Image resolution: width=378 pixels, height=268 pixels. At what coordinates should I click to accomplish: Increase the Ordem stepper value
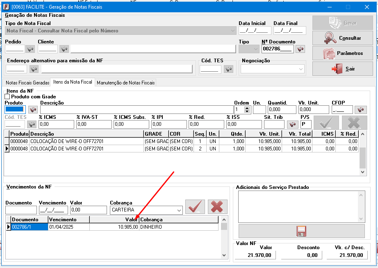[x=247, y=108]
